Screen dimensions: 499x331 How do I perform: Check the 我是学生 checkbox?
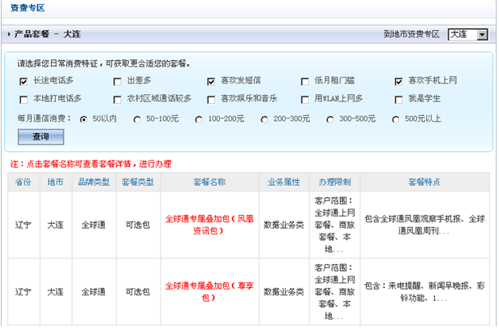398,100
